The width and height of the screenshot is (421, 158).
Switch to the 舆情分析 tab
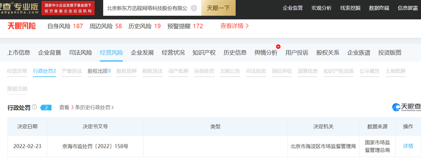(266, 52)
